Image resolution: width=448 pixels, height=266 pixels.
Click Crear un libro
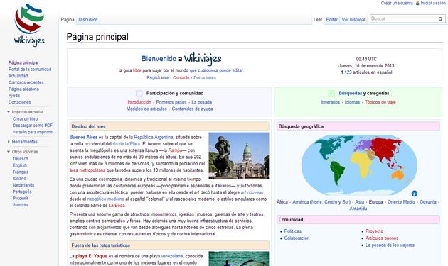point(25,119)
